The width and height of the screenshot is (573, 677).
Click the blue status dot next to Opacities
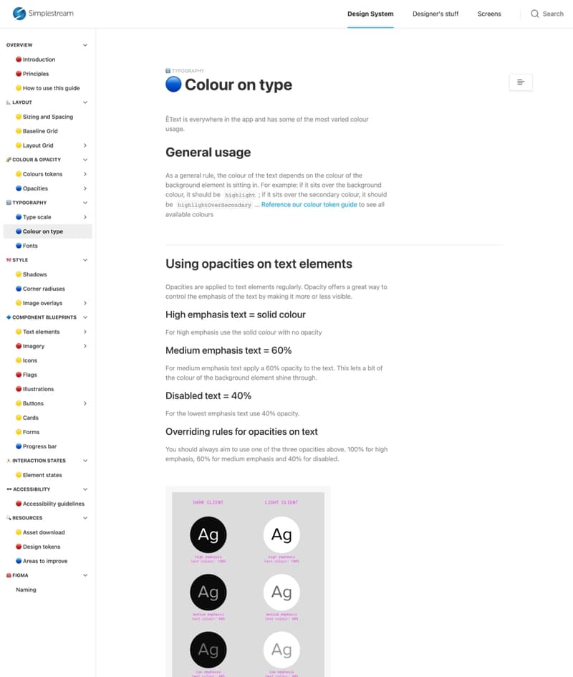click(19, 188)
